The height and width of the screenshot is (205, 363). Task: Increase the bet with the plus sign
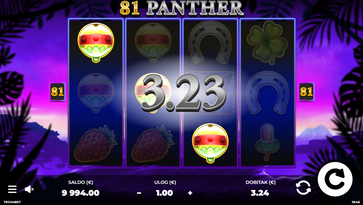tap(190, 193)
